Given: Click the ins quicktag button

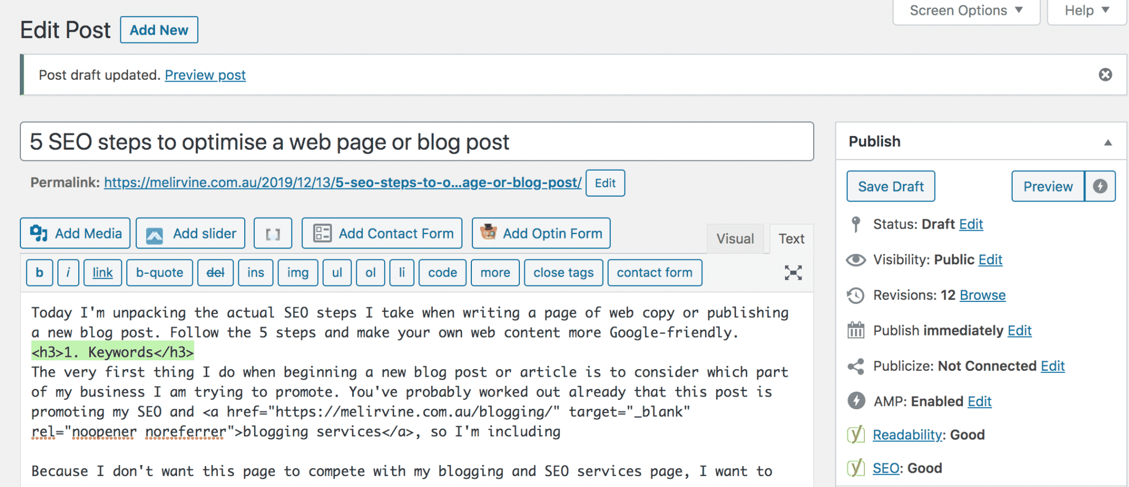Looking at the screenshot, I should (256, 273).
